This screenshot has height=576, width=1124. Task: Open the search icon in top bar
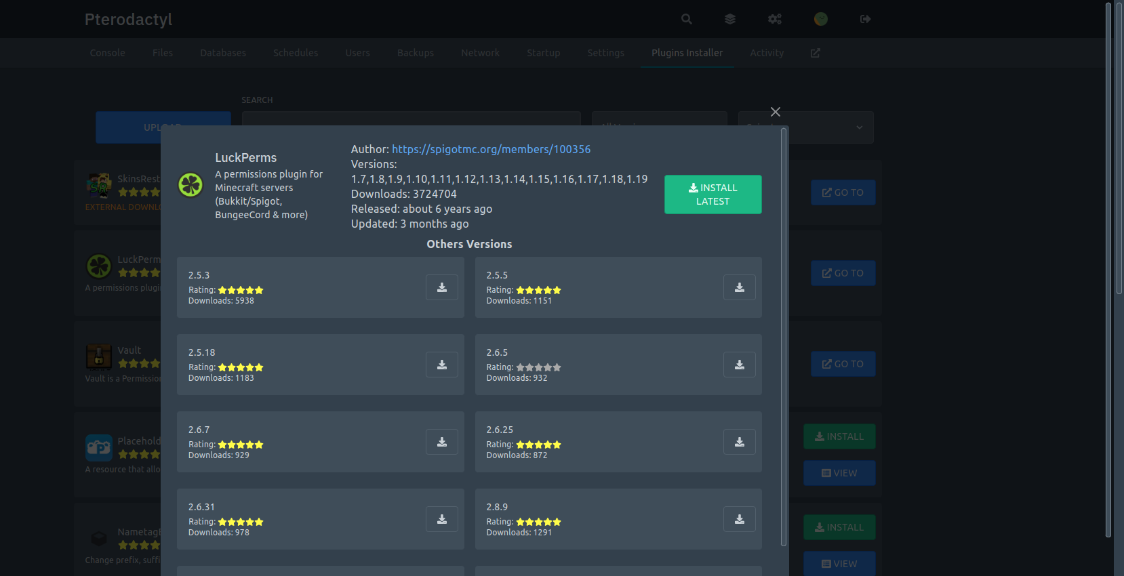687,19
